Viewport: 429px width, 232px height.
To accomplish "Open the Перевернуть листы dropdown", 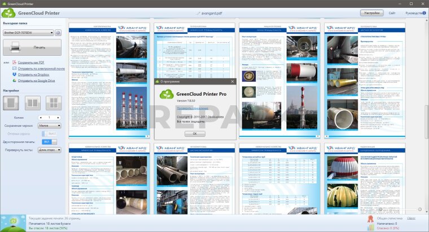I will pyautogui.click(x=49, y=150).
